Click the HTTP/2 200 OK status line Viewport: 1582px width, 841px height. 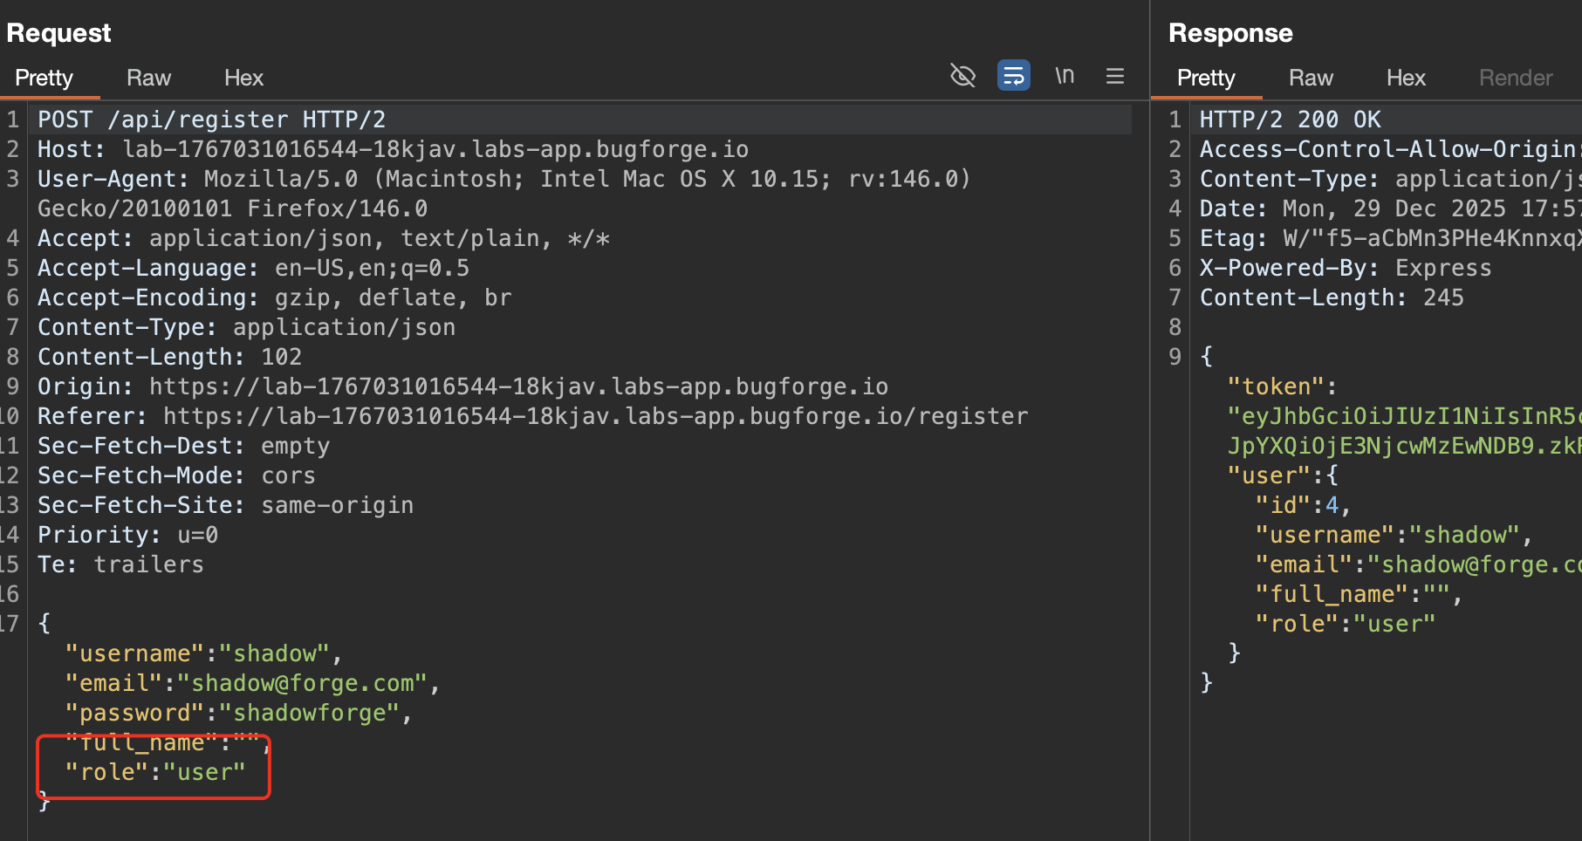(x=1290, y=120)
